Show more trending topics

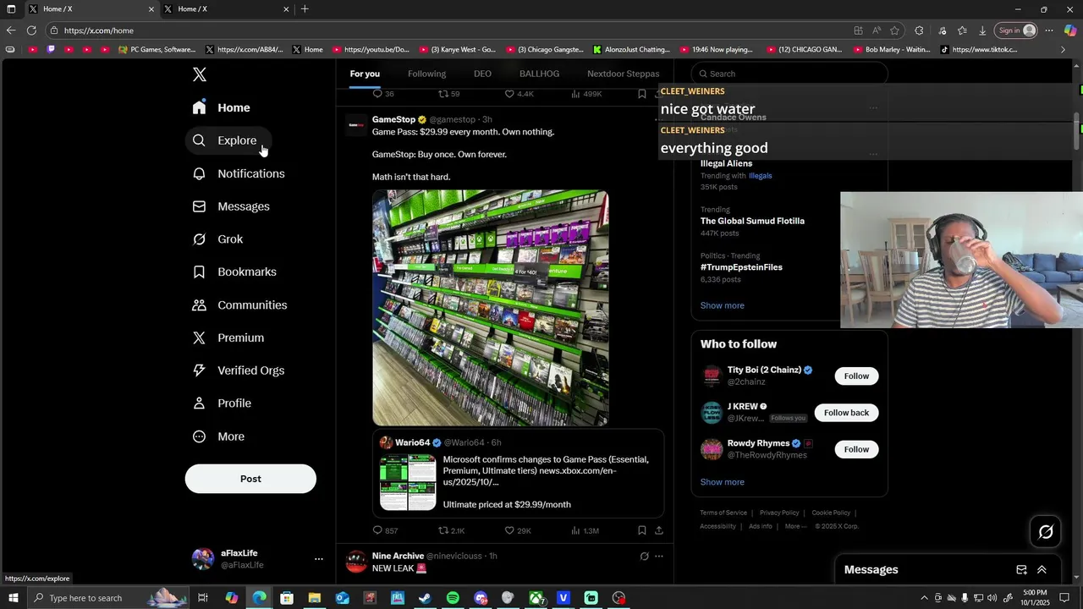click(x=722, y=305)
